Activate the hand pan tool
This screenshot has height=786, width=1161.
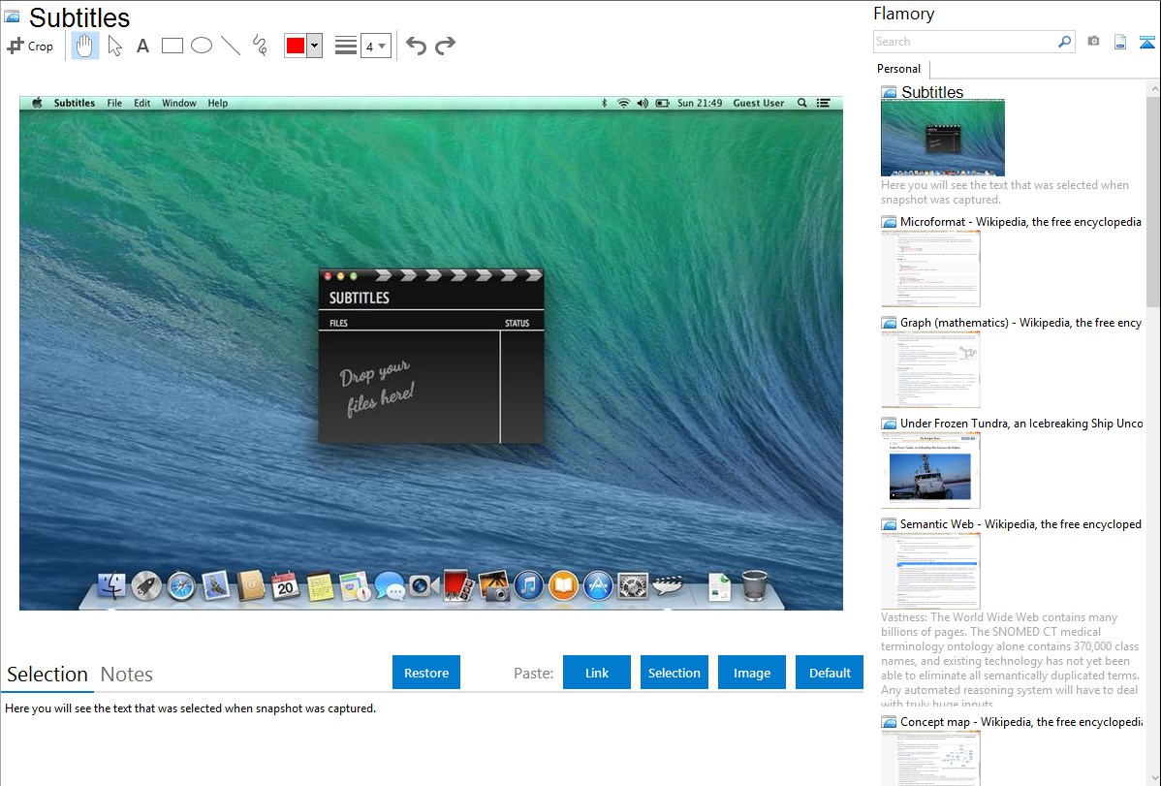(85, 46)
